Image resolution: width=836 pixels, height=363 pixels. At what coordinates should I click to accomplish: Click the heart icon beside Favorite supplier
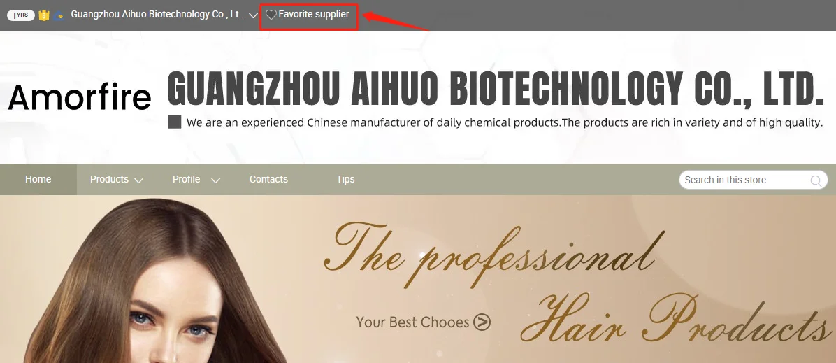point(271,15)
